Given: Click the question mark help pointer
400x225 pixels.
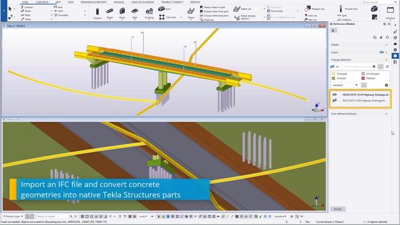Looking at the screenshot, I should pyautogui.click(x=10, y=17).
